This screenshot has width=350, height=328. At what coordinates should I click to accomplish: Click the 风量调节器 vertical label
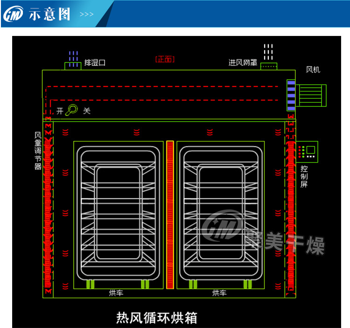coord(38,151)
